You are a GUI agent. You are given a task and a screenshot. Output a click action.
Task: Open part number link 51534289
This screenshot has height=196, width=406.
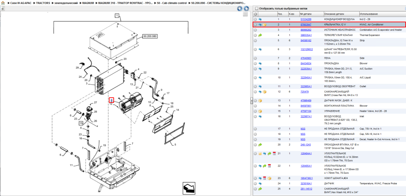tap(306, 19)
